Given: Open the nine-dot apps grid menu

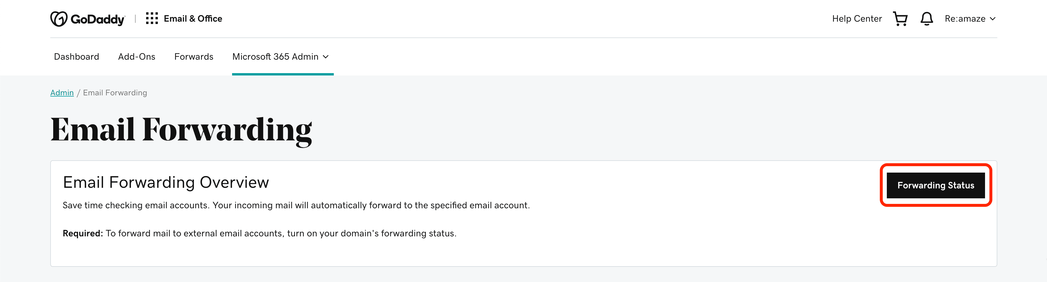Looking at the screenshot, I should pos(152,18).
